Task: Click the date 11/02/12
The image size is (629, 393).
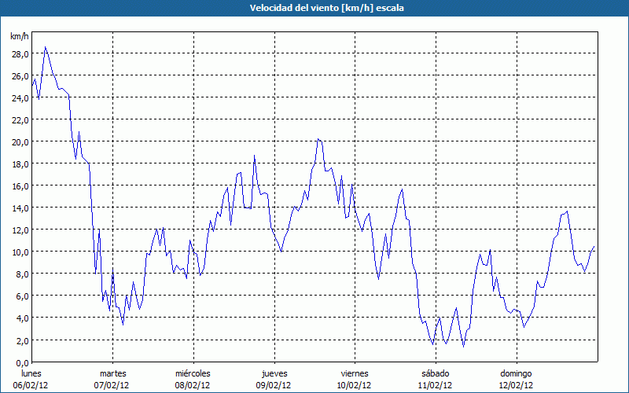Action: pos(435,385)
